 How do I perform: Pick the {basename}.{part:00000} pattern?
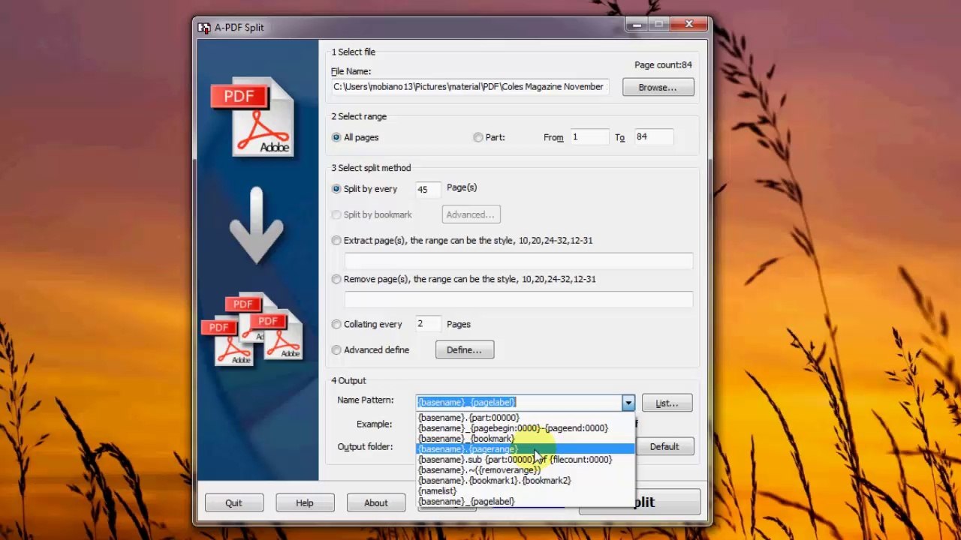coord(526,418)
